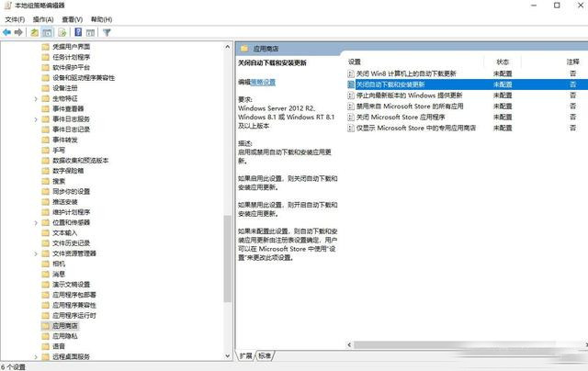The height and width of the screenshot is (371, 588).
Task: Sort by the 状态 column header
Action: 503,61
